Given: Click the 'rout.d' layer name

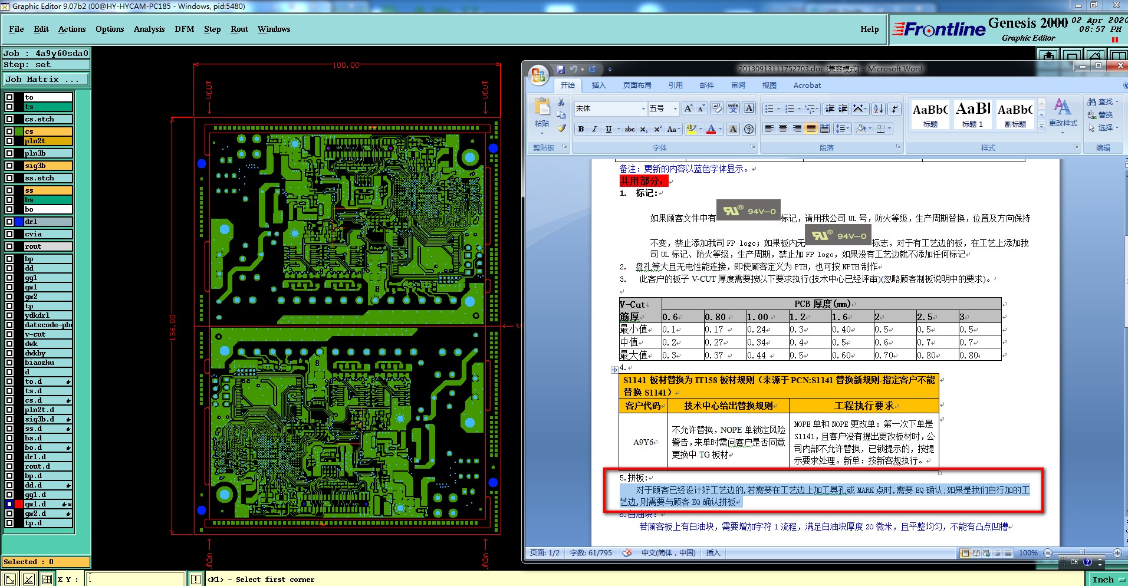Looking at the screenshot, I should click(48, 466).
